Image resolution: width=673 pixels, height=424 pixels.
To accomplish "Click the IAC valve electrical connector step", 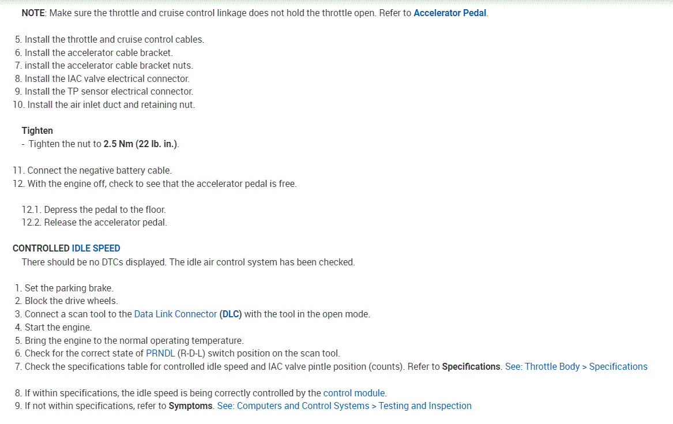I will pos(107,78).
